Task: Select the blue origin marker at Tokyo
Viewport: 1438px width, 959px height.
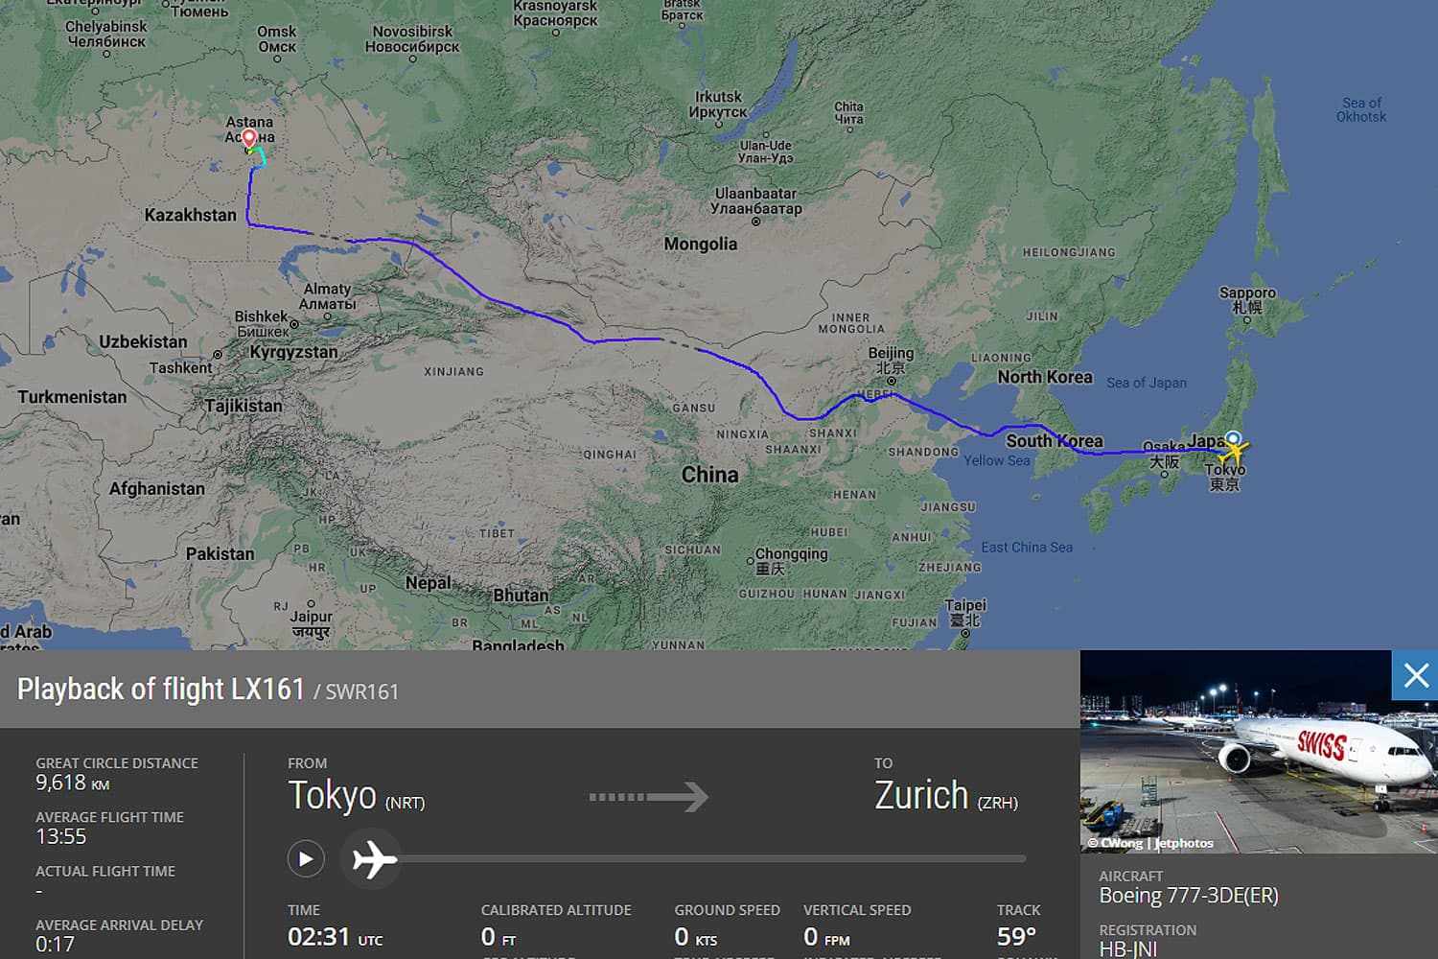Action: 1233,438
